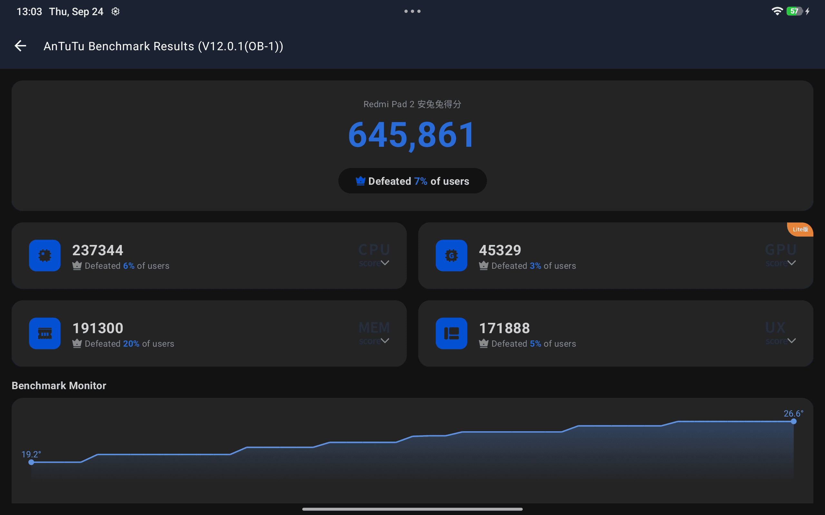Select the 19.2° starting point on the chart
Viewport: 825px width, 515px height.
31,462
